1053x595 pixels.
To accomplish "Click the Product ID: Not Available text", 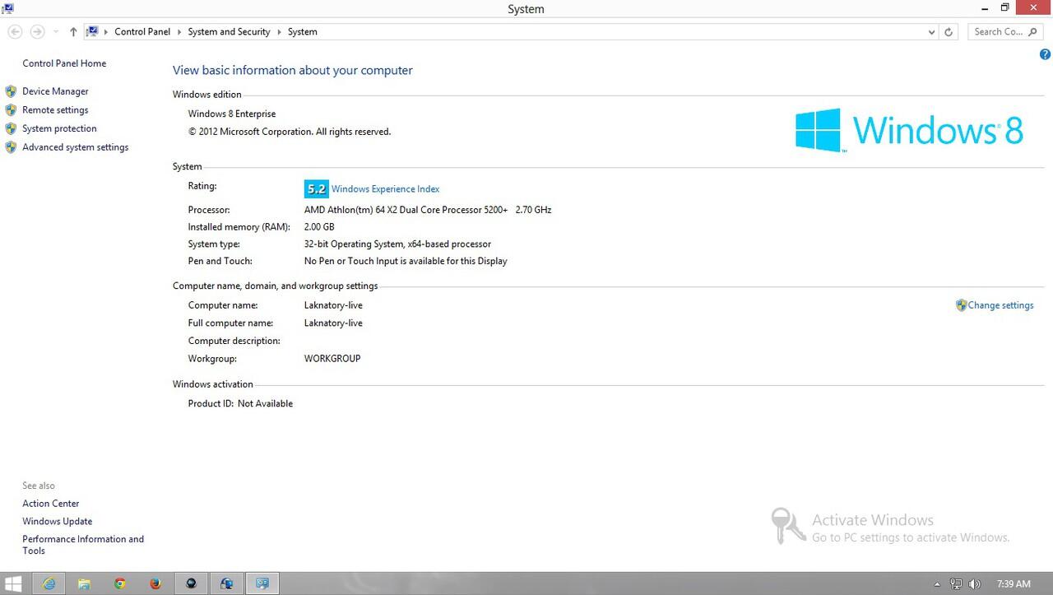I will click(240, 404).
